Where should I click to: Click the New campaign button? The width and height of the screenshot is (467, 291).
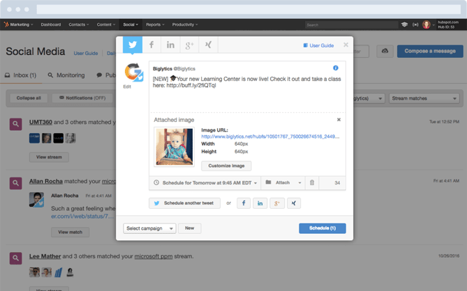[189, 228]
